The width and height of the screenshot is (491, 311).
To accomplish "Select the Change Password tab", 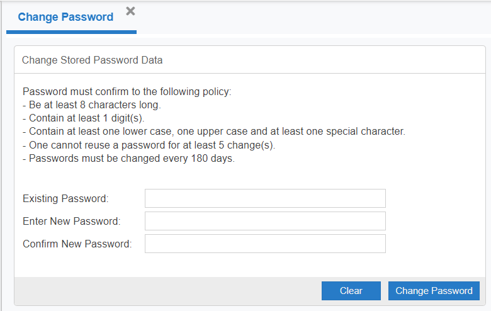I will point(65,17).
